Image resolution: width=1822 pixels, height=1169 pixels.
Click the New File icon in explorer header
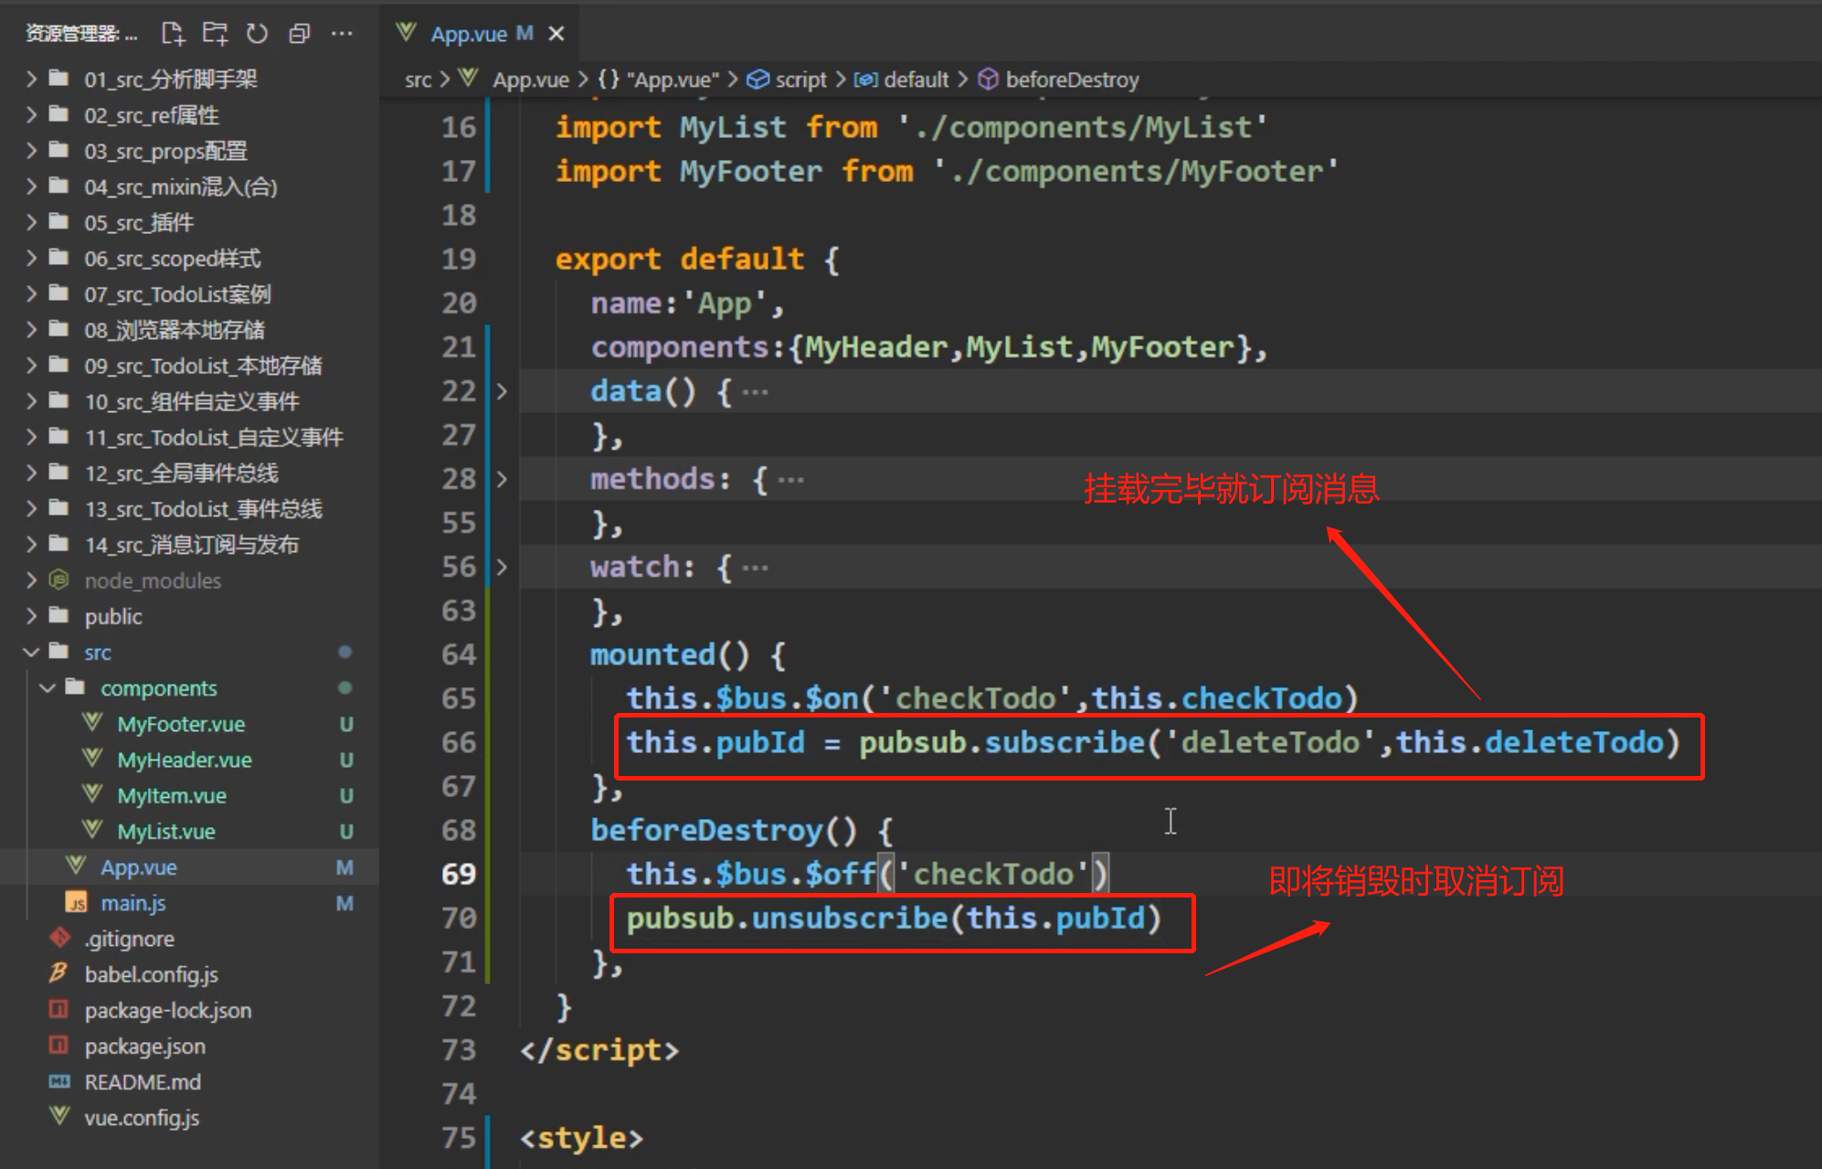(x=173, y=34)
